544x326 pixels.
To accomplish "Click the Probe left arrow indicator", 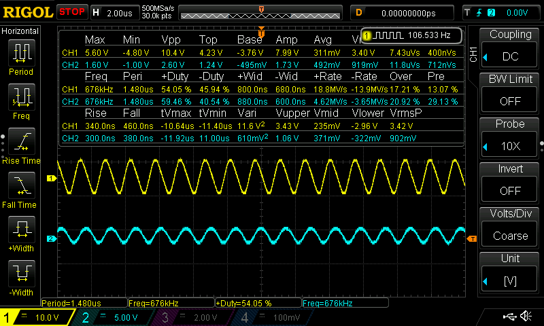I will click(x=486, y=147).
